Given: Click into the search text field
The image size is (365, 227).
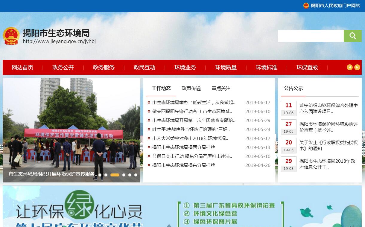Looking at the screenshot, I should tap(310, 36).
